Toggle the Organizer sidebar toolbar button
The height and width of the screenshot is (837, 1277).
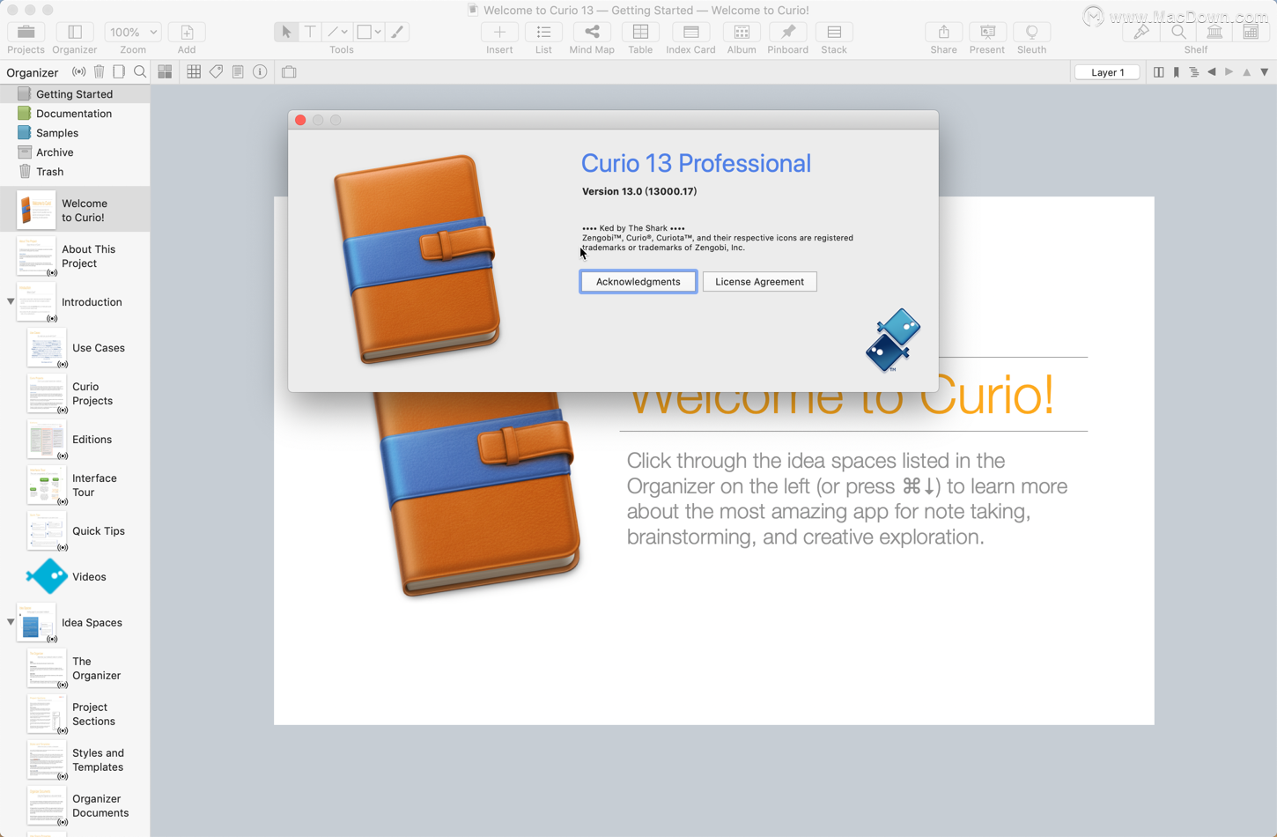tap(75, 33)
